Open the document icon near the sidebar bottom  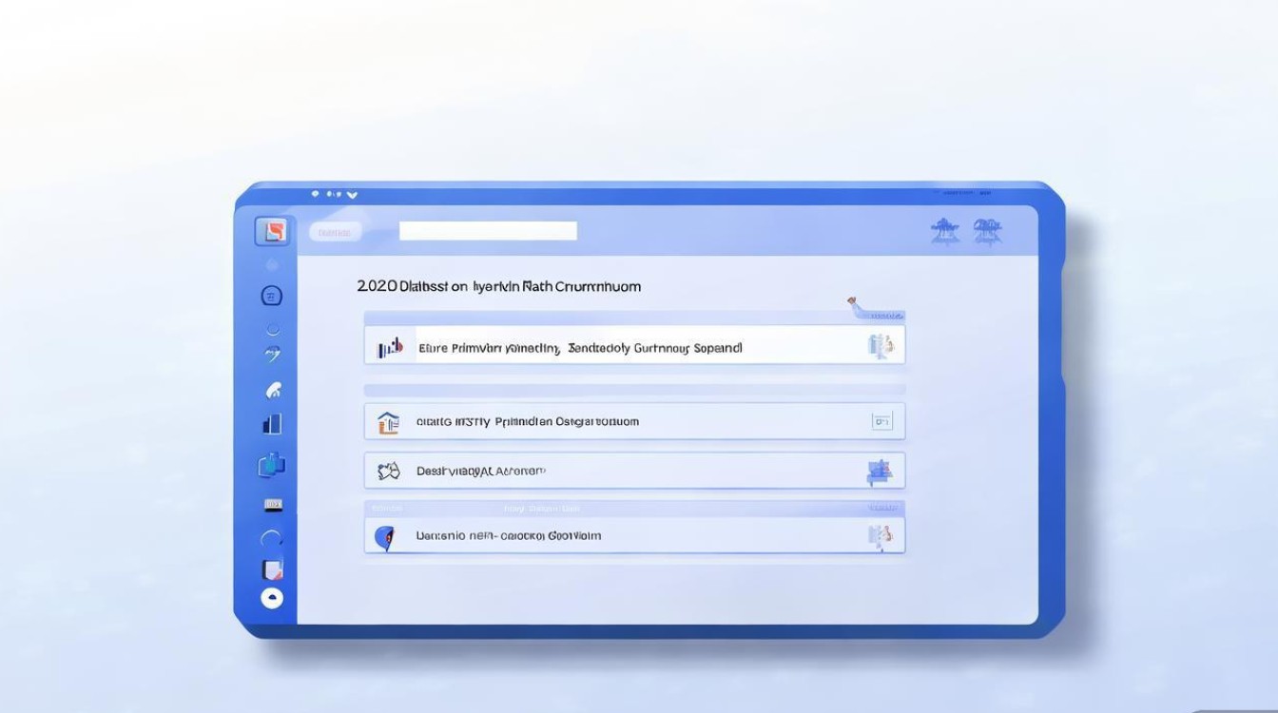click(272, 569)
